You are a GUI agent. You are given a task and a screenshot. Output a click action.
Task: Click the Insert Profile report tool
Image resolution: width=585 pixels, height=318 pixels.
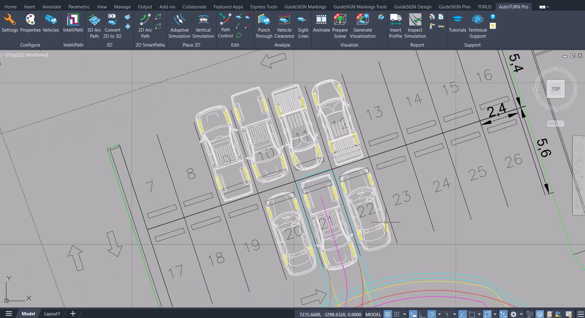click(x=396, y=26)
